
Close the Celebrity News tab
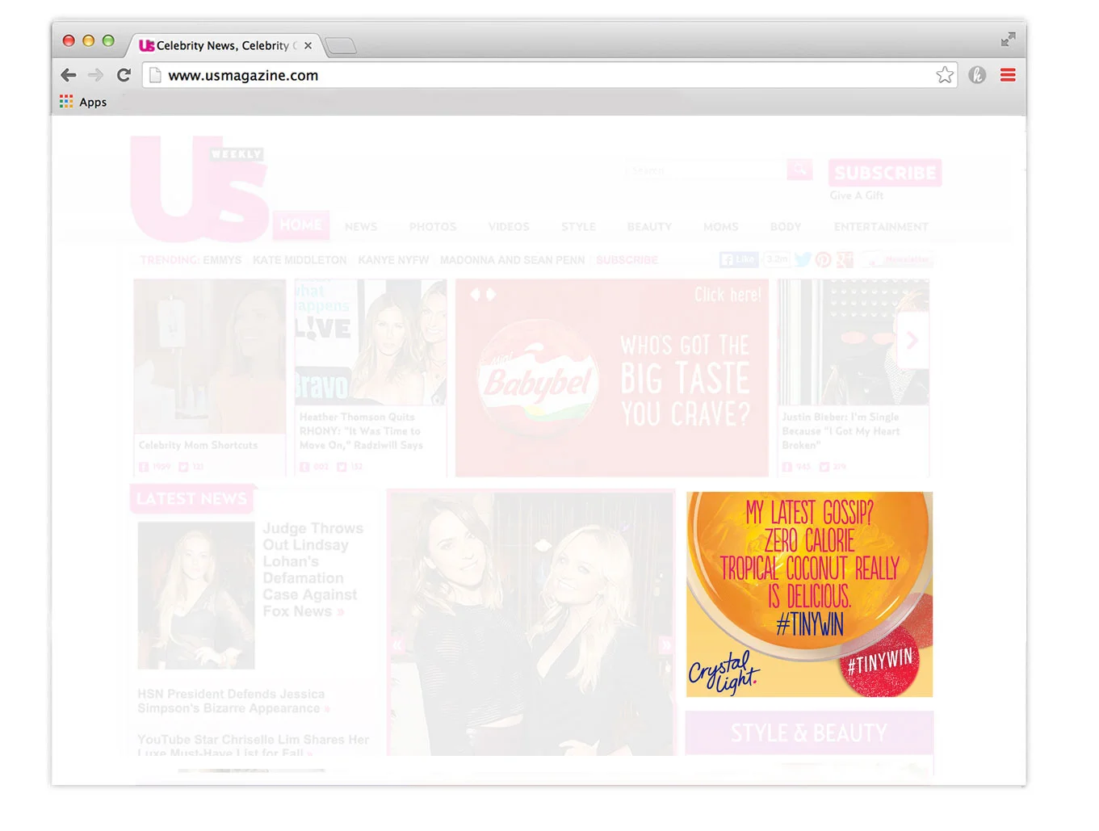tap(308, 46)
